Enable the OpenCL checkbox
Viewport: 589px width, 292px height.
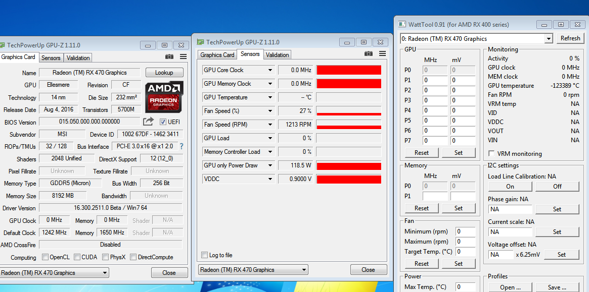pyautogui.click(x=45, y=257)
